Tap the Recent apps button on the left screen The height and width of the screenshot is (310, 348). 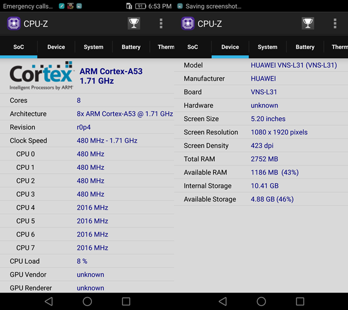point(126,302)
